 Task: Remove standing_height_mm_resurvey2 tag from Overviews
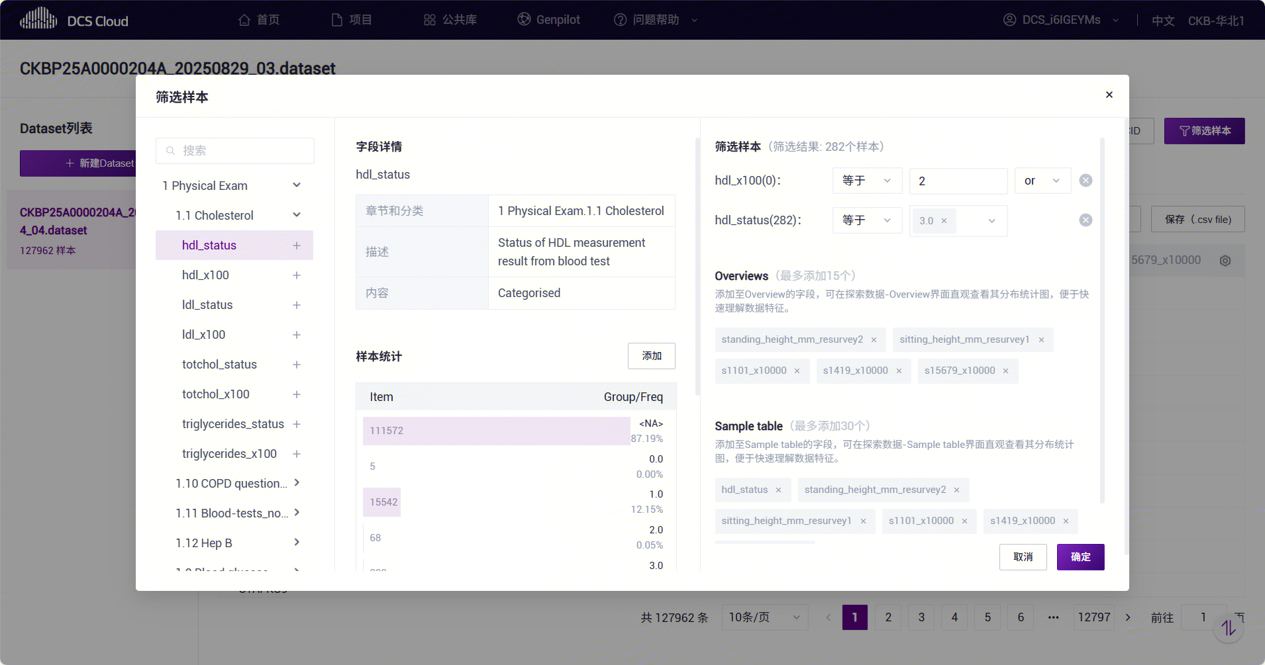point(874,340)
